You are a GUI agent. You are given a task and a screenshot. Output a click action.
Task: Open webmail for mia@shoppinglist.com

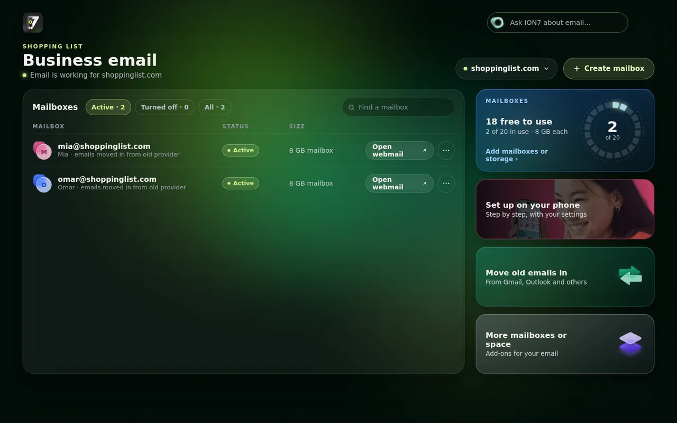click(399, 151)
